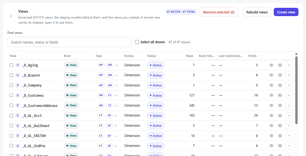Expand the _D_Aging row dropdown
This screenshot has width=306, height=156.
click(289, 65)
